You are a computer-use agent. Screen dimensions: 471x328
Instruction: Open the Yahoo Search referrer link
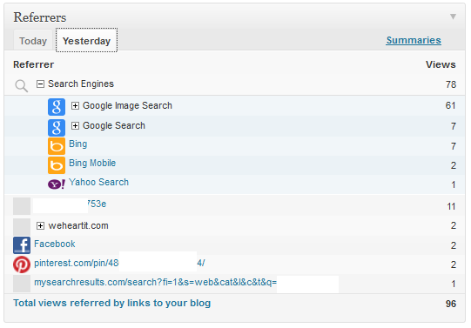coord(99,182)
